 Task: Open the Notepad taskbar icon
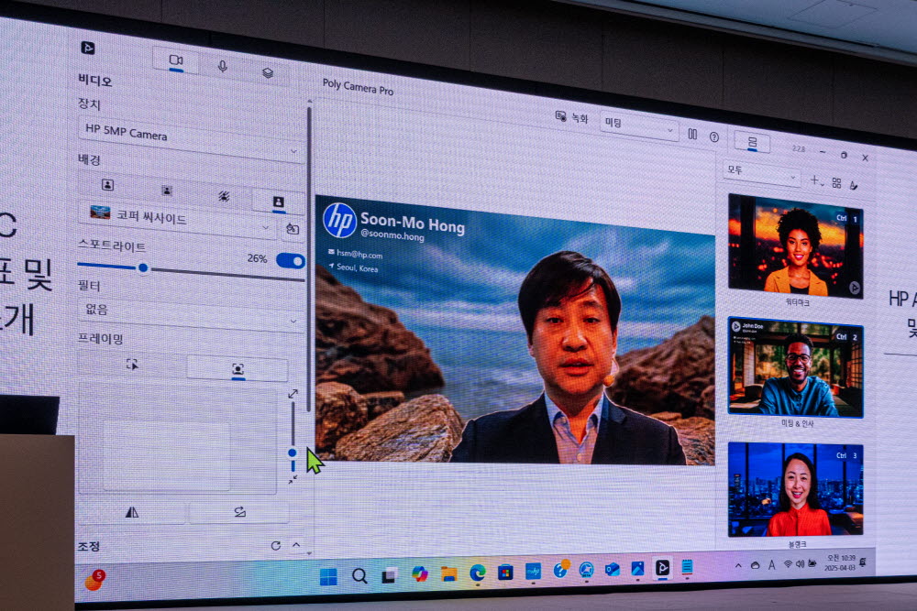pos(687,567)
